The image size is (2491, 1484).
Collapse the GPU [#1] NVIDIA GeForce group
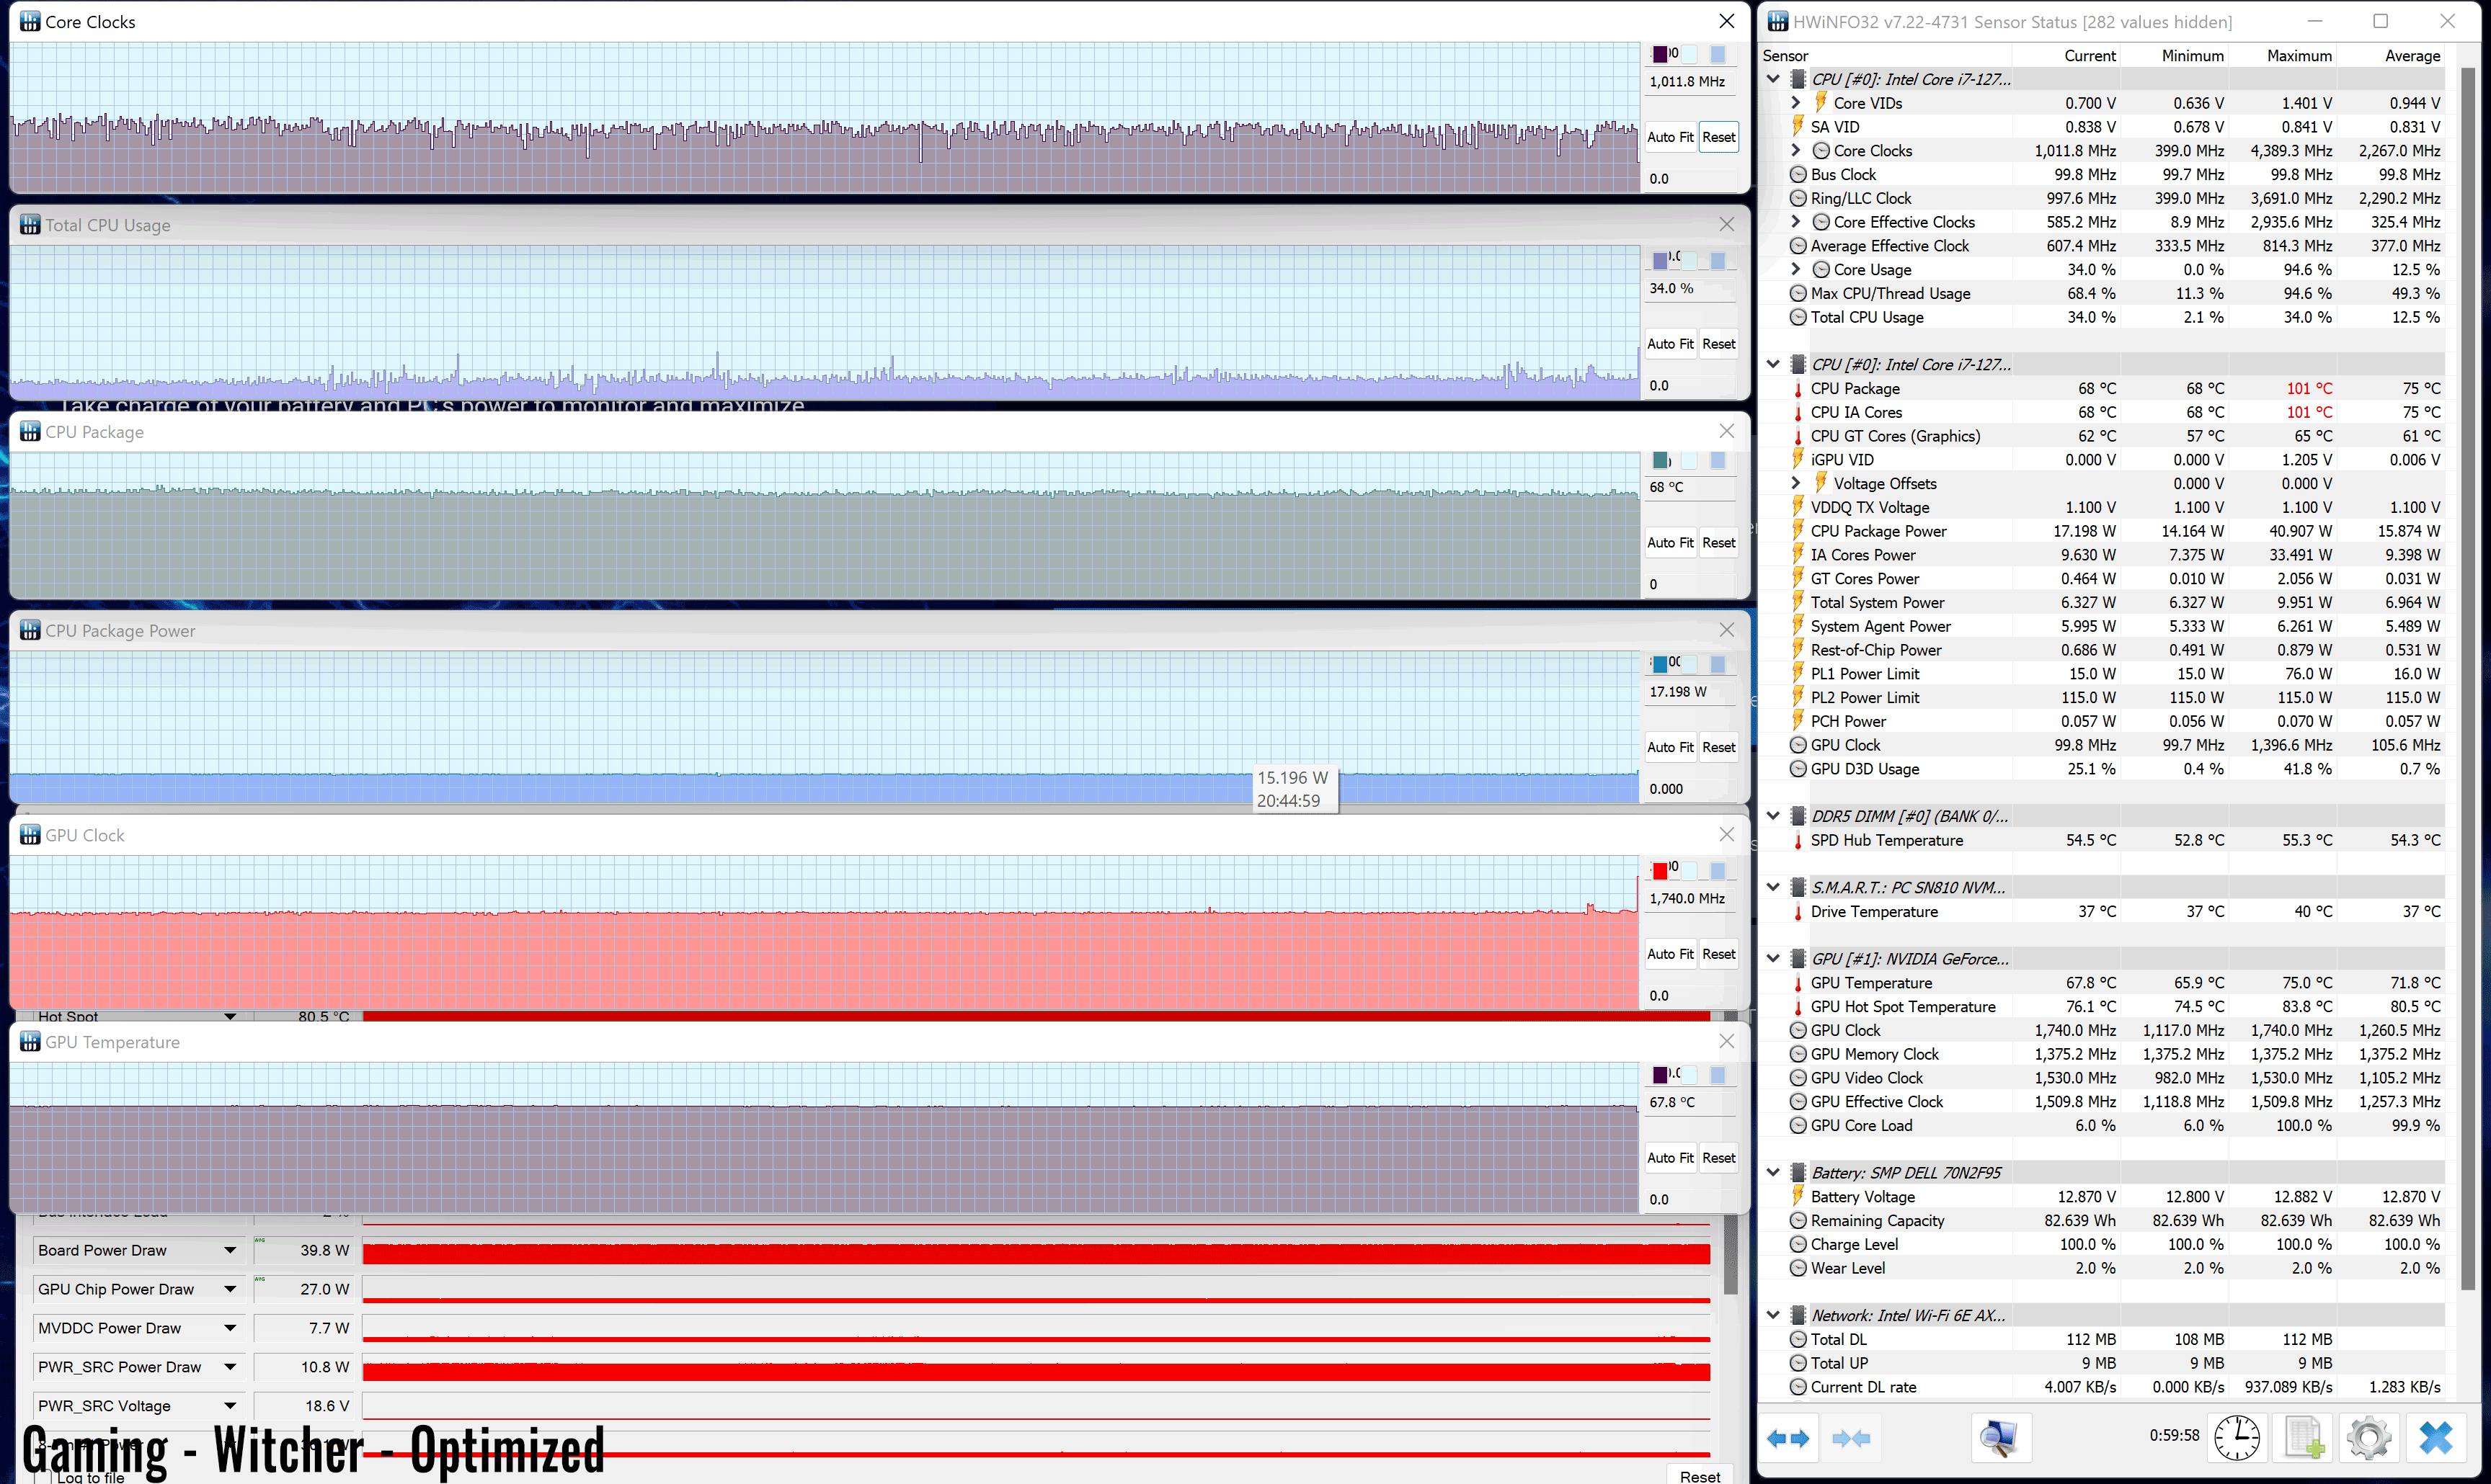pyautogui.click(x=1774, y=958)
